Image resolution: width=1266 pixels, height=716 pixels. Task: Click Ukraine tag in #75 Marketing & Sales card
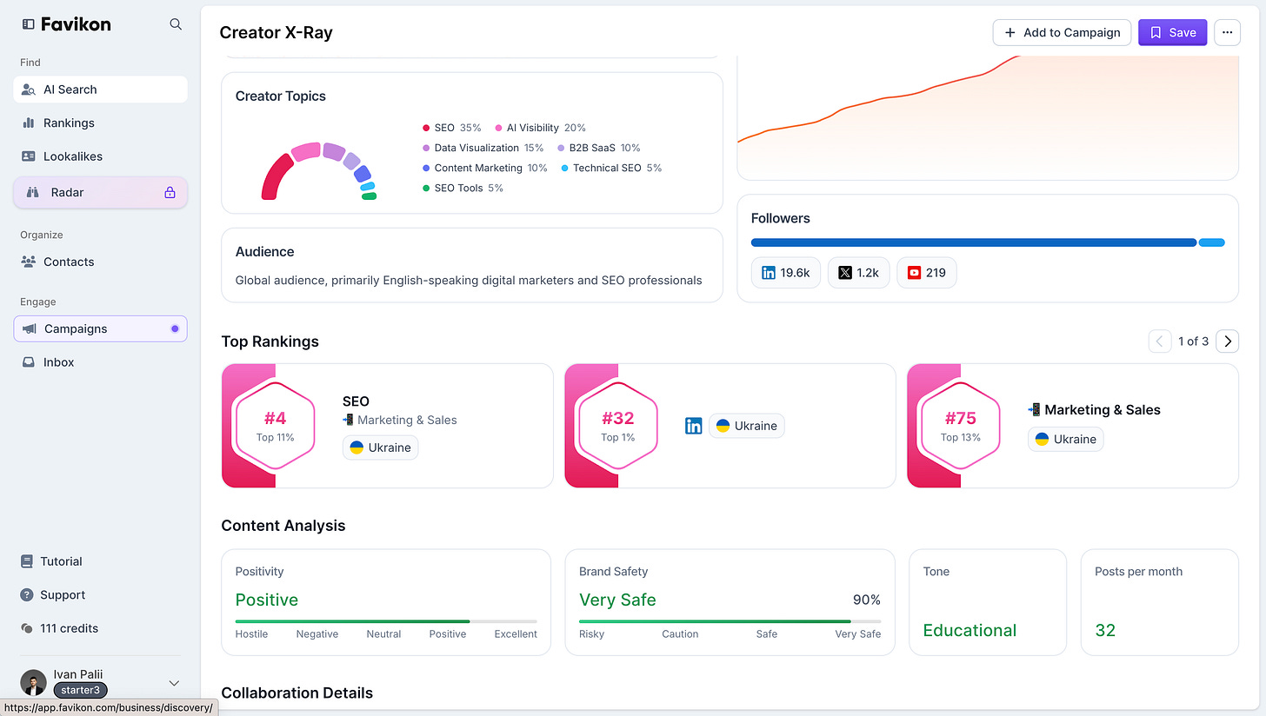pyautogui.click(x=1066, y=439)
